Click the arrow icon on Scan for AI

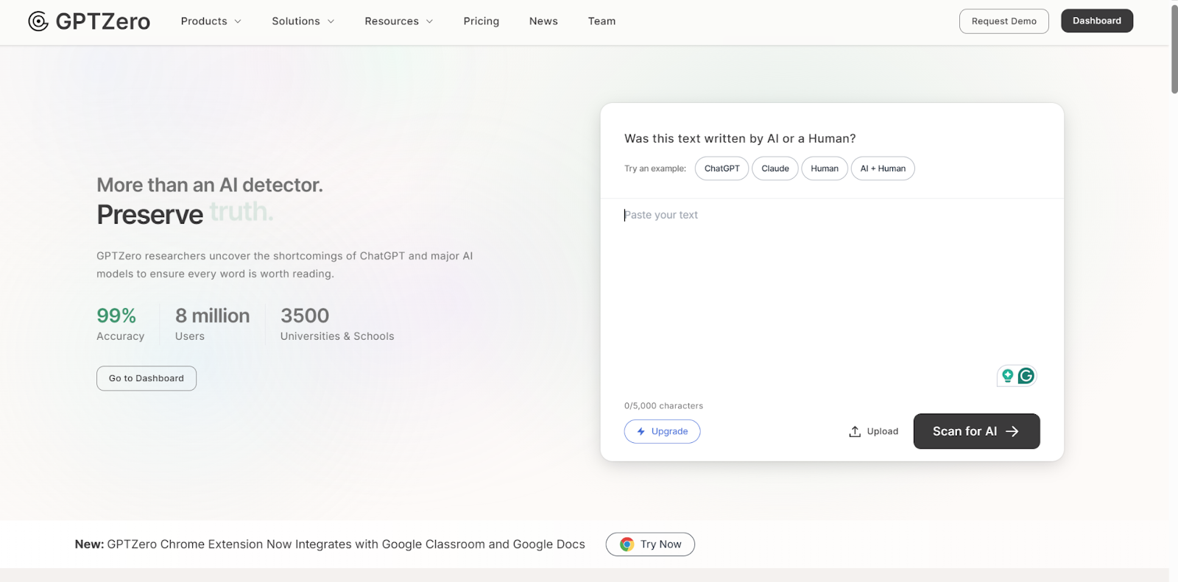tap(1012, 431)
